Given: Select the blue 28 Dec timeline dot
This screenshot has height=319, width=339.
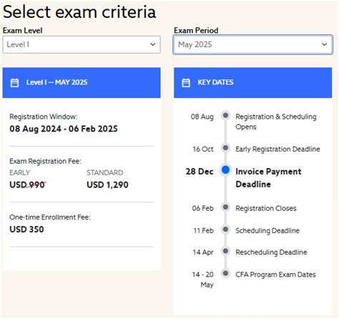Looking at the screenshot, I should point(225,170).
